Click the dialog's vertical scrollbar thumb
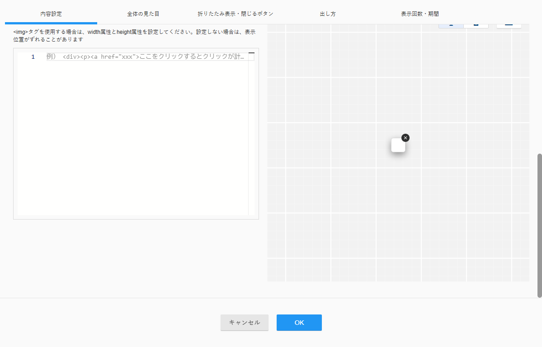 click(540, 225)
